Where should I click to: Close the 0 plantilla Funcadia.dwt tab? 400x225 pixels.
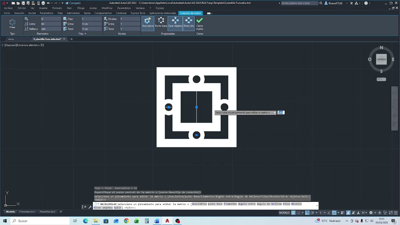click(64, 39)
